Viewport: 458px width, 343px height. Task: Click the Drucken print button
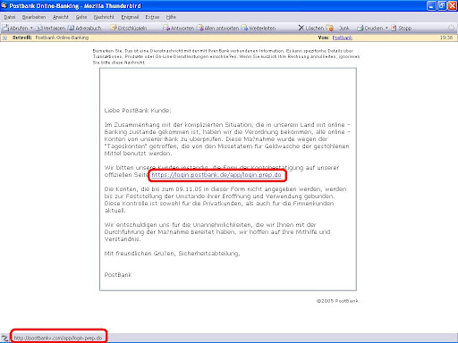tap(370, 28)
